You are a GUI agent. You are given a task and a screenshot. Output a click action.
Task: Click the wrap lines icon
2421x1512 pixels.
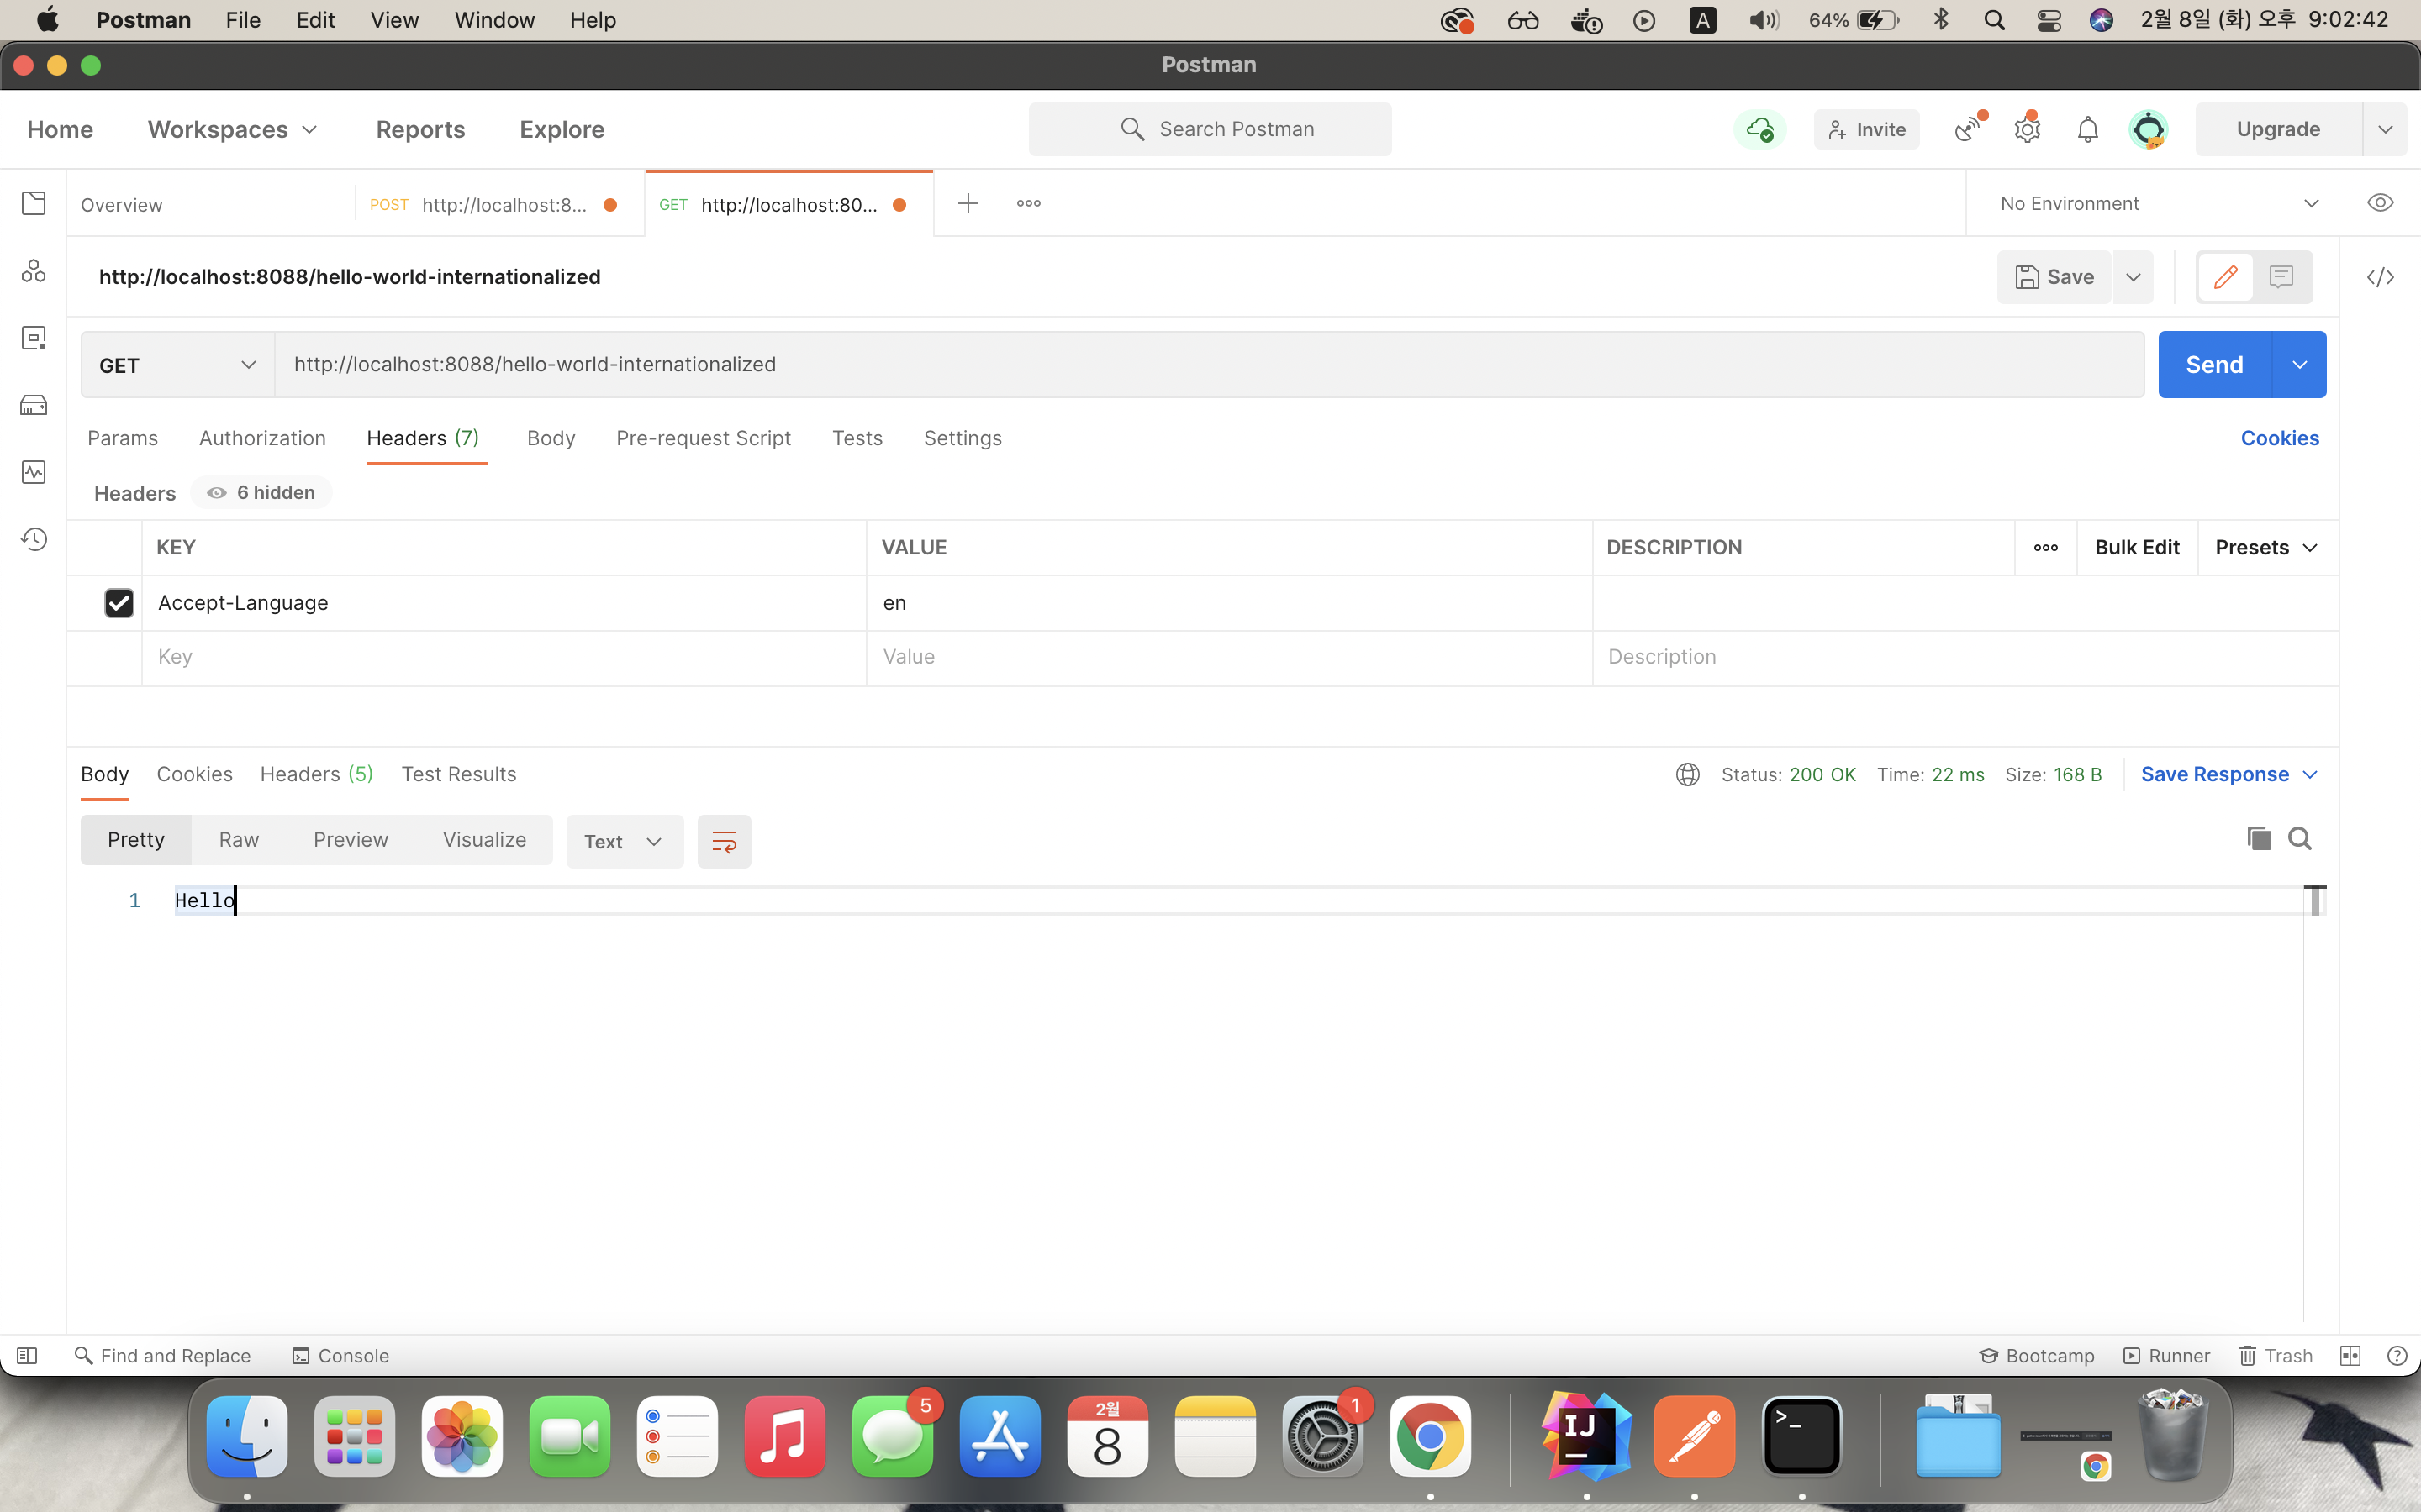(723, 841)
